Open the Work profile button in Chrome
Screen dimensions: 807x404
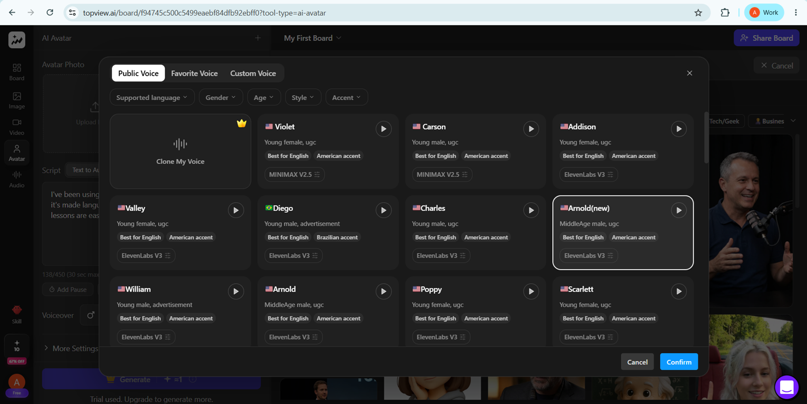pos(764,13)
